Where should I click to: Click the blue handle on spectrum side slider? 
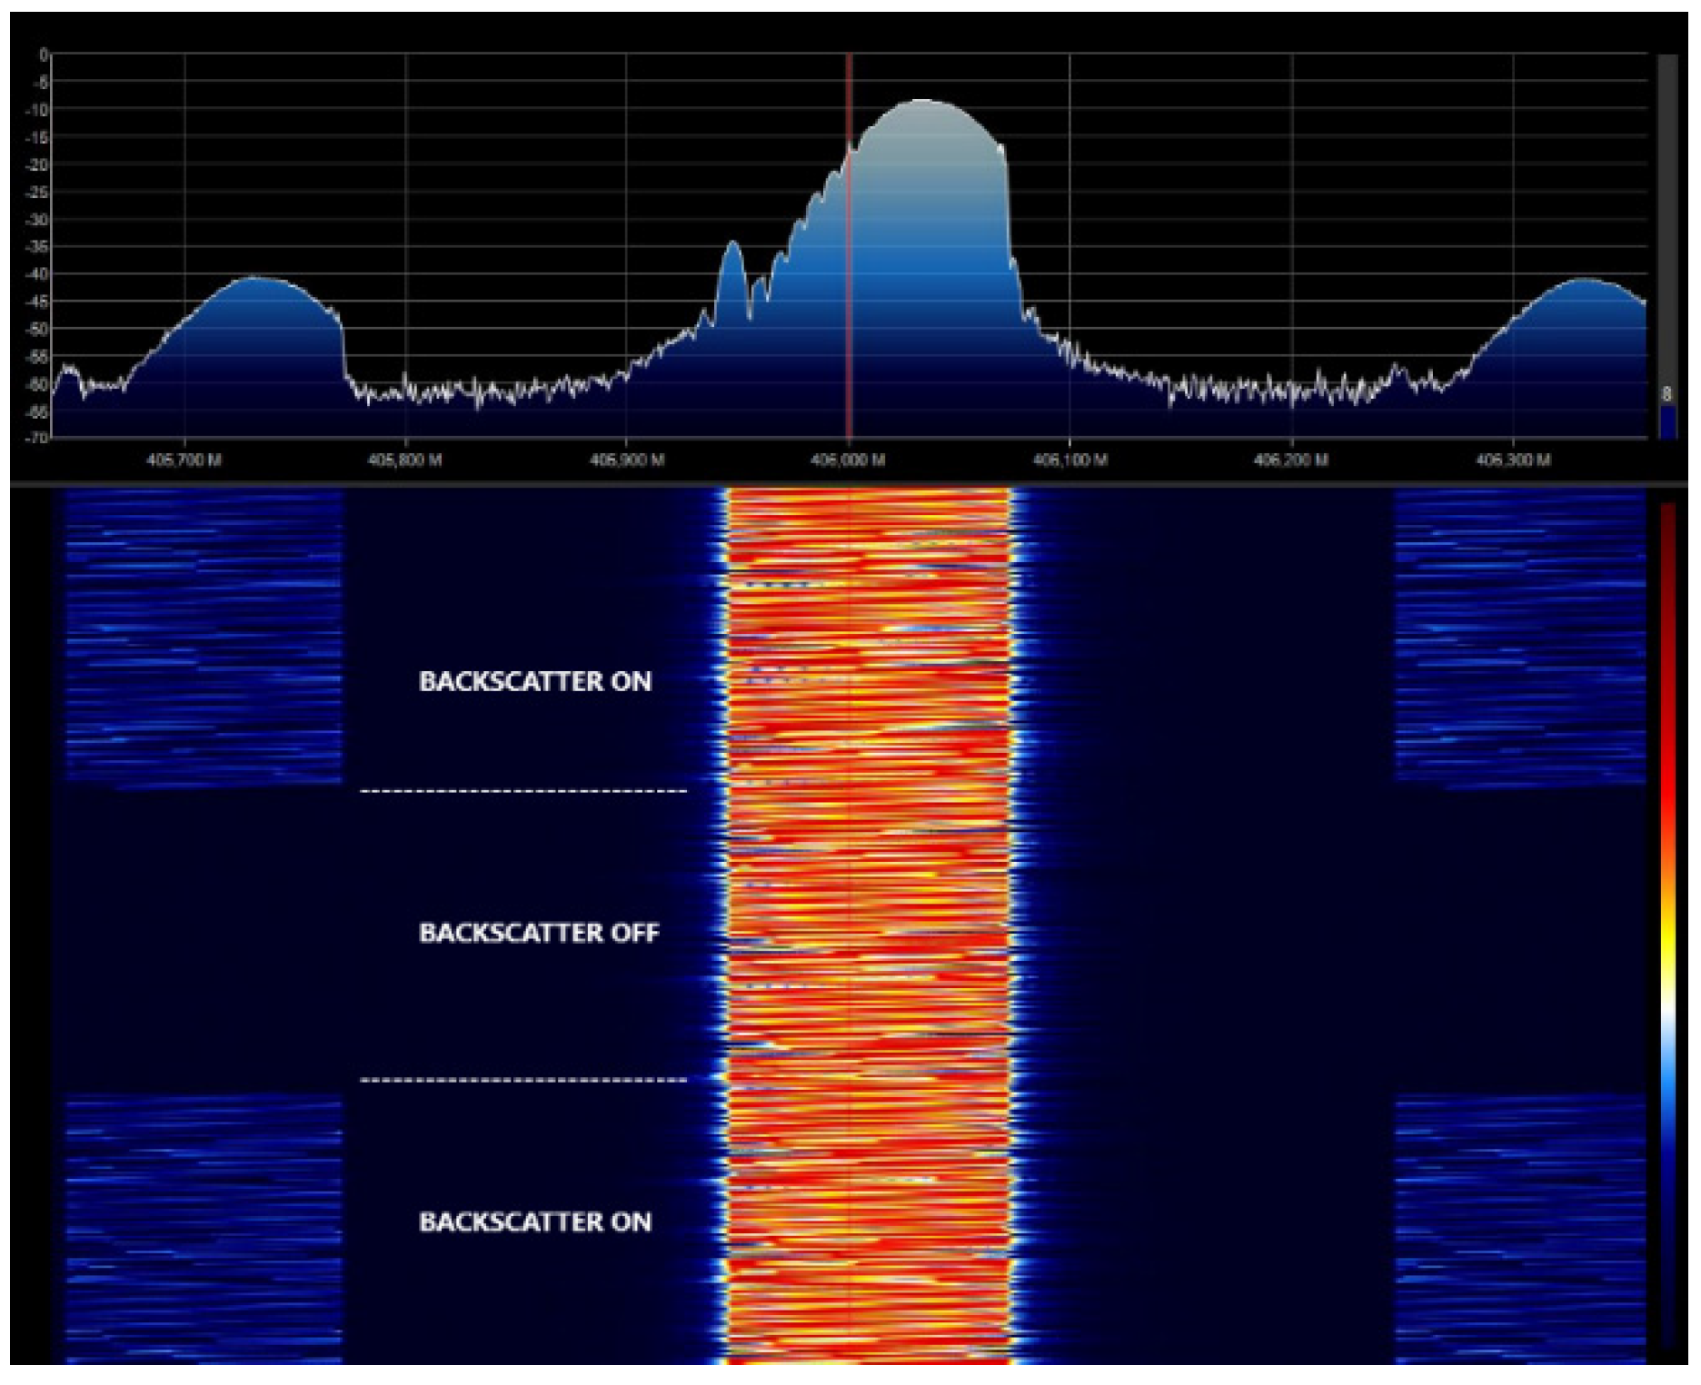1667,420
